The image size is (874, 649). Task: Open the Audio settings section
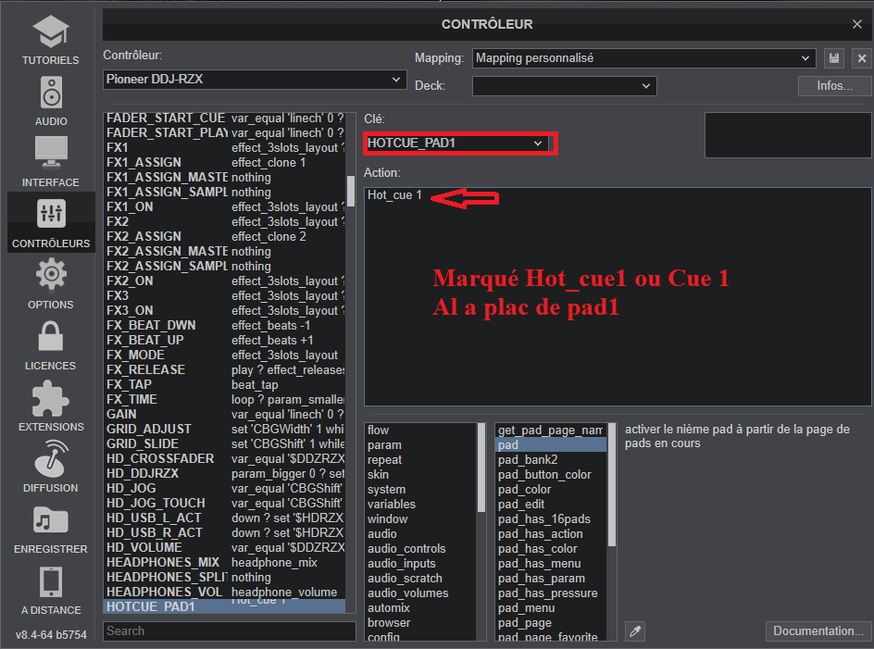coord(50,101)
